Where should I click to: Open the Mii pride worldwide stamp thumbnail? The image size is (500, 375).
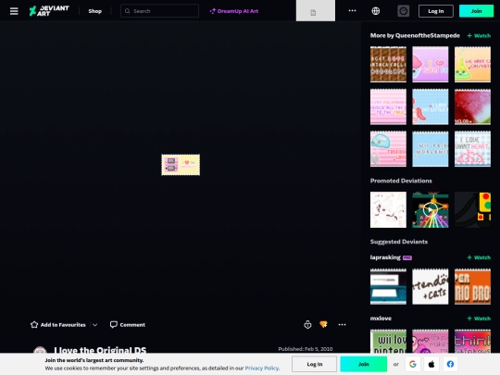[431, 149]
